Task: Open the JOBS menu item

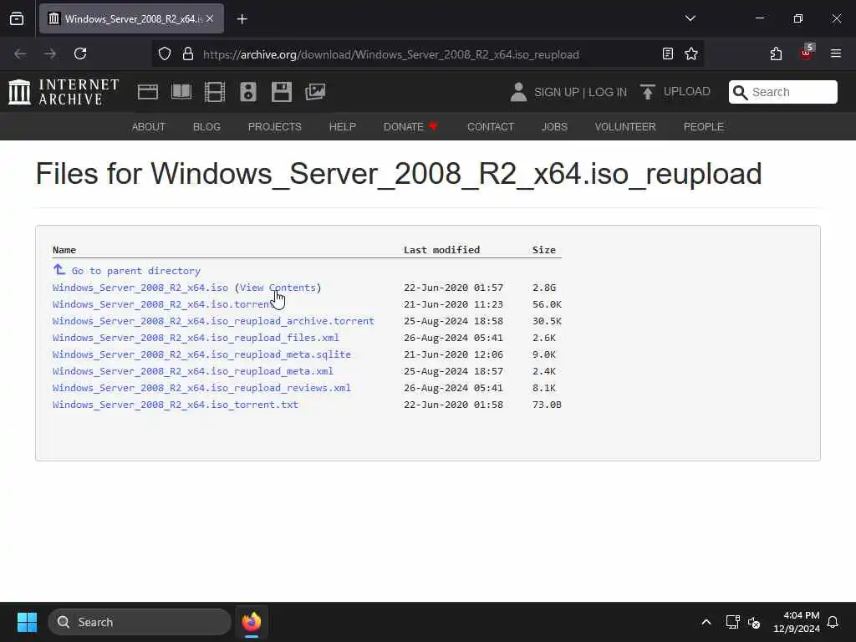Action: tap(555, 127)
